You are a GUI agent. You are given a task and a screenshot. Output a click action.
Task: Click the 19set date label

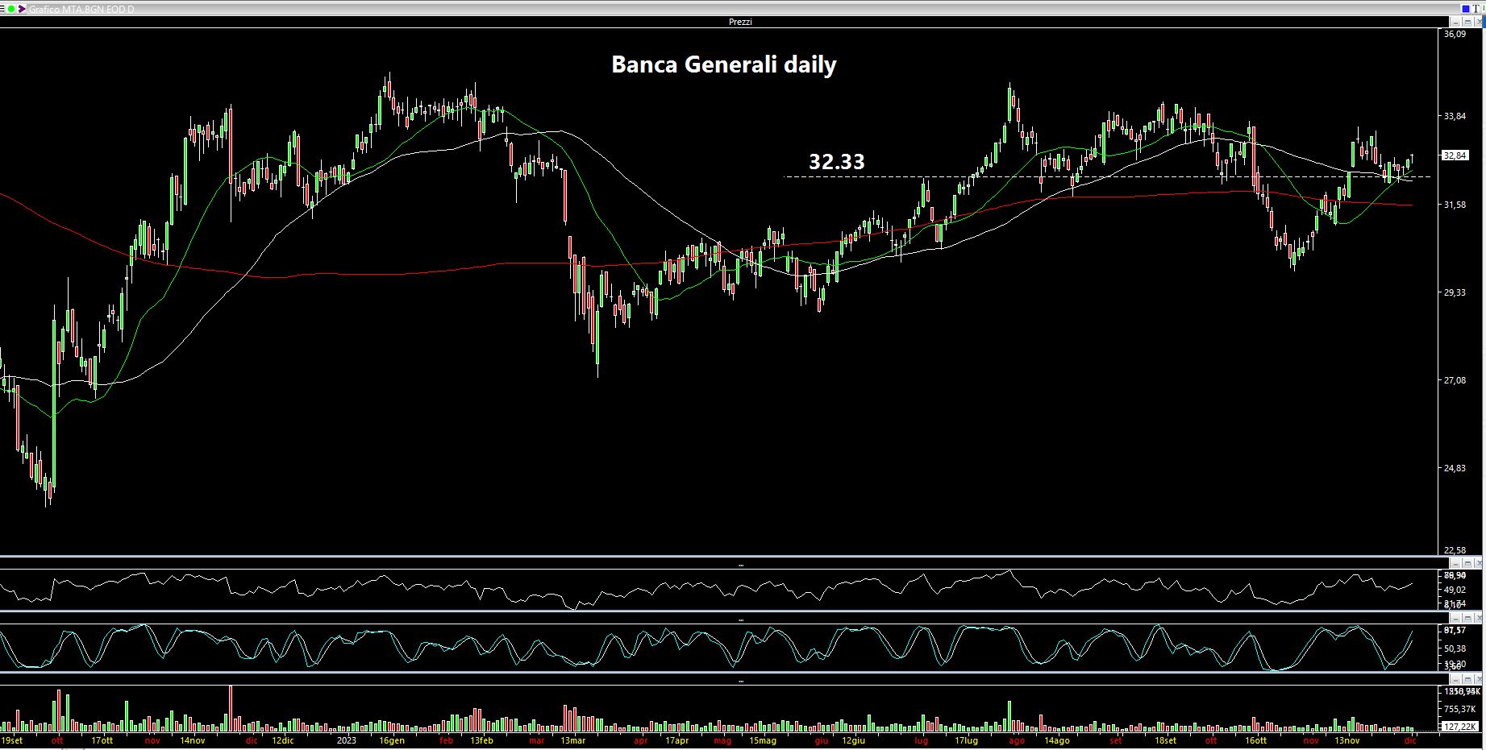pos(11,740)
